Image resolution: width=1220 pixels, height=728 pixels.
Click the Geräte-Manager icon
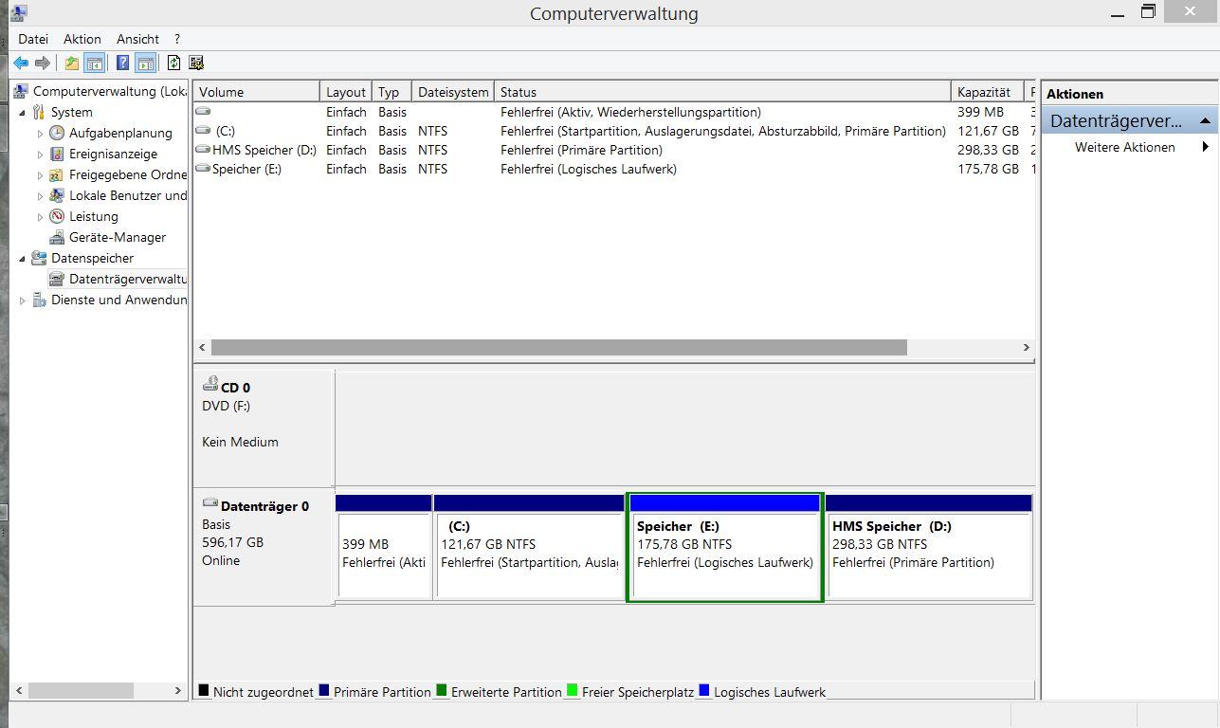pos(57,237)
